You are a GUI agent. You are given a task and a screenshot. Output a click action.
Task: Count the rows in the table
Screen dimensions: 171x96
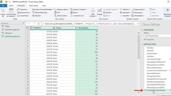tap(23, 16)
